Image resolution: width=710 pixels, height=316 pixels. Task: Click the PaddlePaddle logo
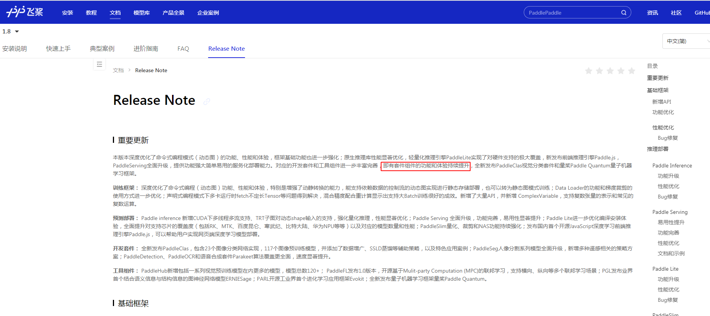click(x=25, y=12)
